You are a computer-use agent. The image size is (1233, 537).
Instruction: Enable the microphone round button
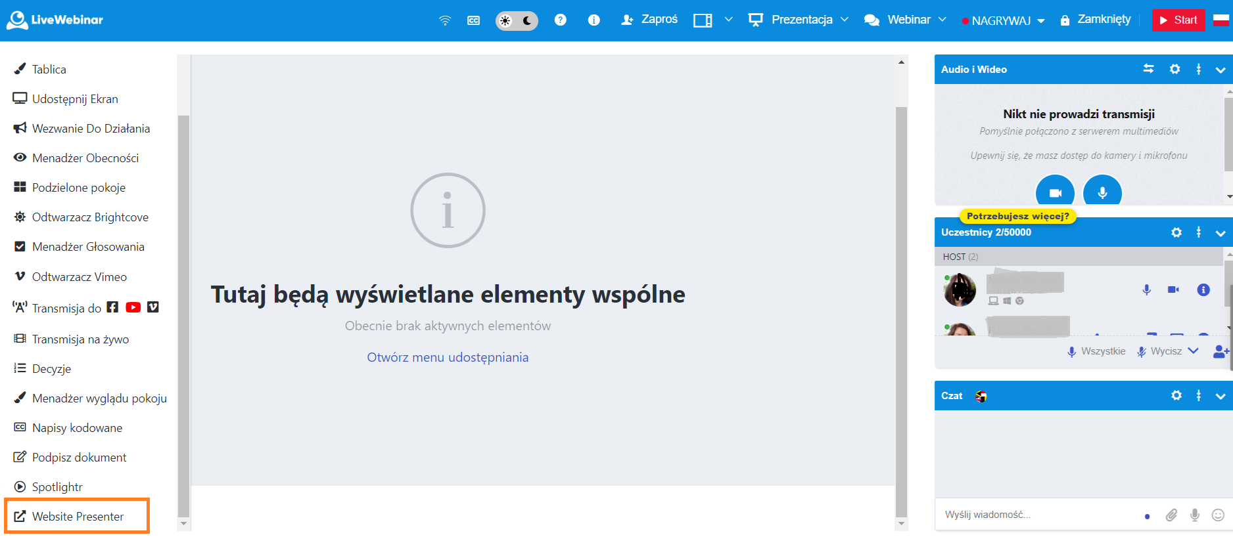click(x=1102, y=192)
